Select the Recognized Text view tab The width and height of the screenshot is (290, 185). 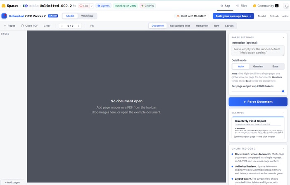180,26
